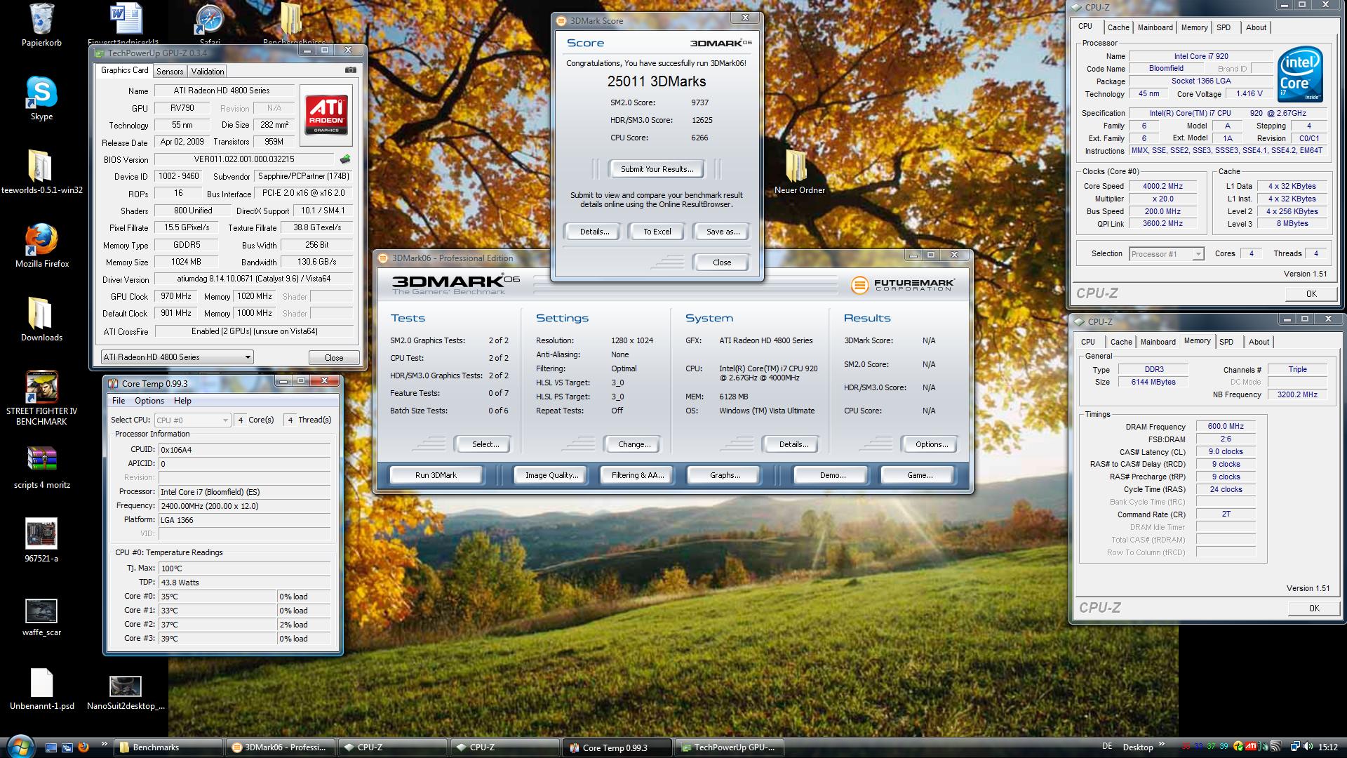Expand the GPU selection dropdown in GPU-Z

tap(248, 357)
